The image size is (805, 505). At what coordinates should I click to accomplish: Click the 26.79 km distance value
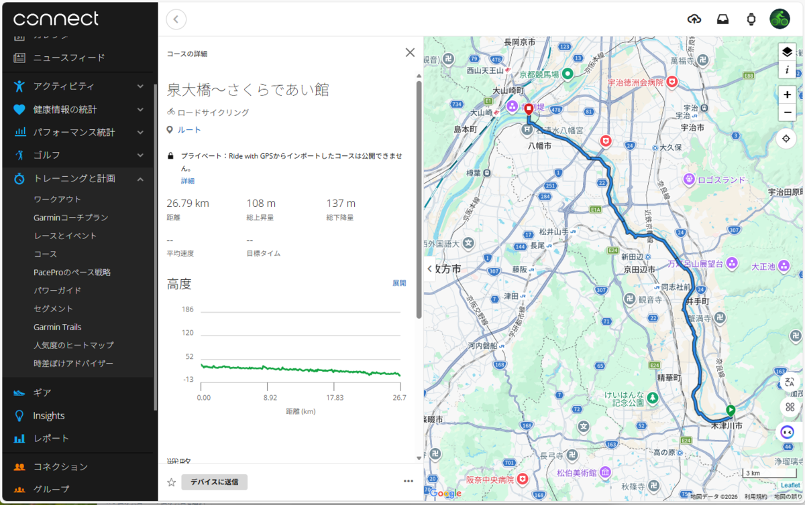[188, 203]
